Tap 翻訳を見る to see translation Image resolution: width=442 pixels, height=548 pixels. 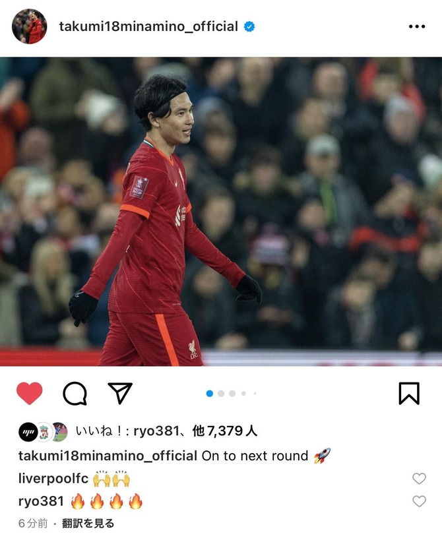click(88, 523)
